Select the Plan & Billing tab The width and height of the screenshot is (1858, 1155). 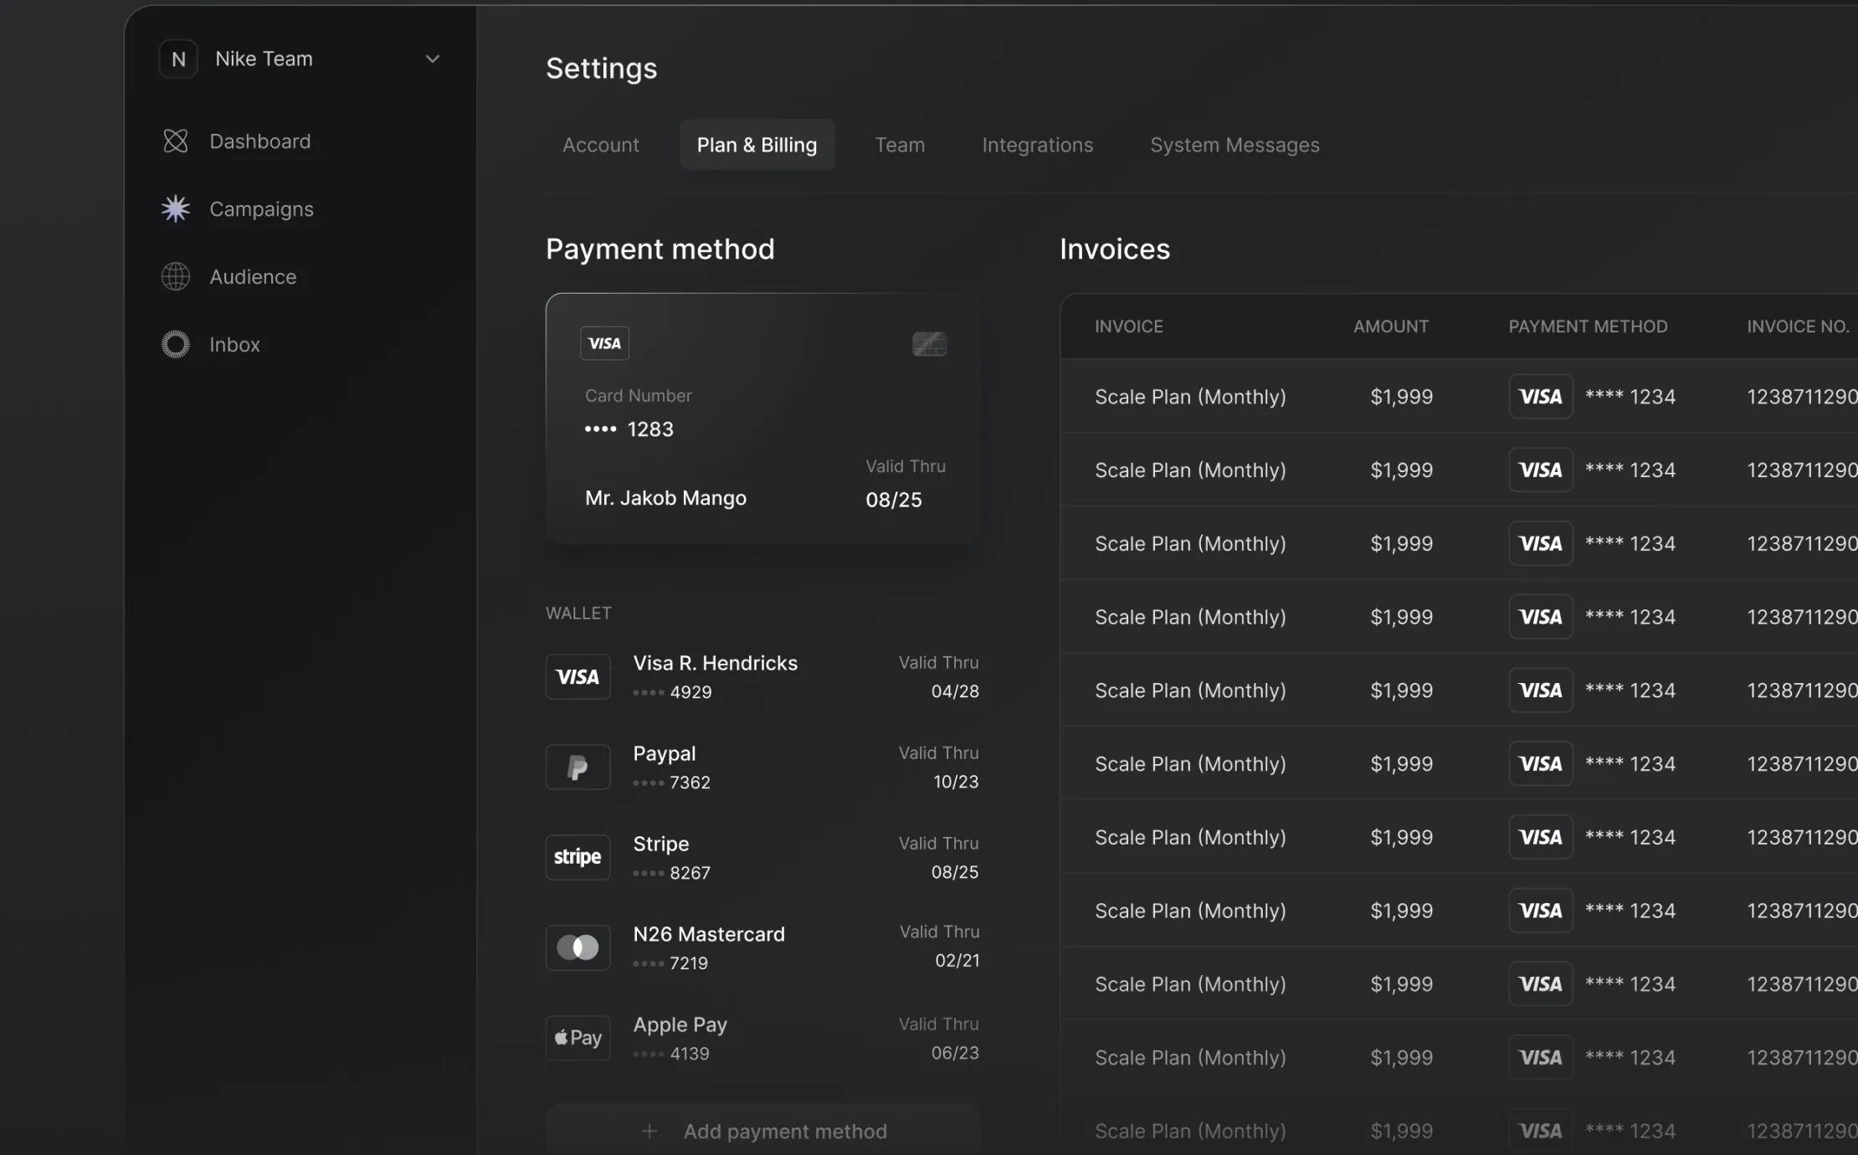click(x=757, y=145)
